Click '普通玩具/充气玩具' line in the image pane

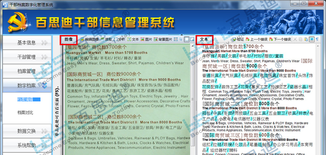tap(124, 85)
